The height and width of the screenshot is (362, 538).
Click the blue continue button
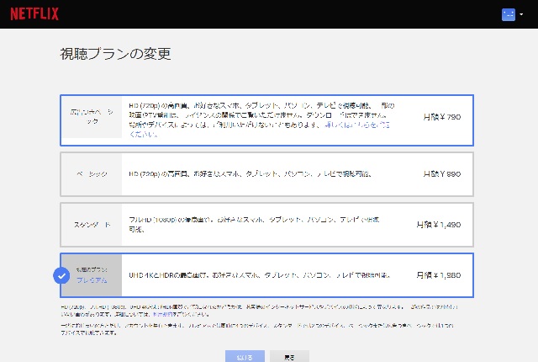tap(245, 356)
